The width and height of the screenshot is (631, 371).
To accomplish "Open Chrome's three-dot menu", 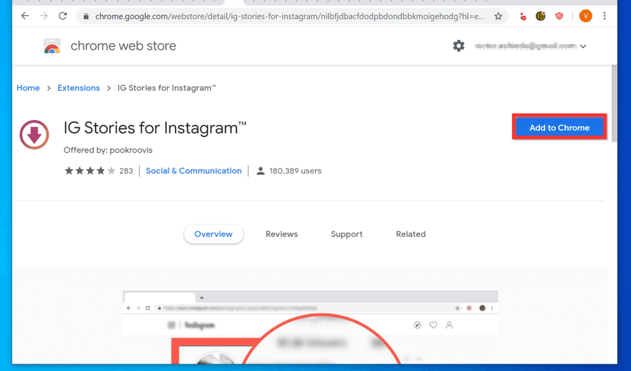I will [x=605, y=16].
